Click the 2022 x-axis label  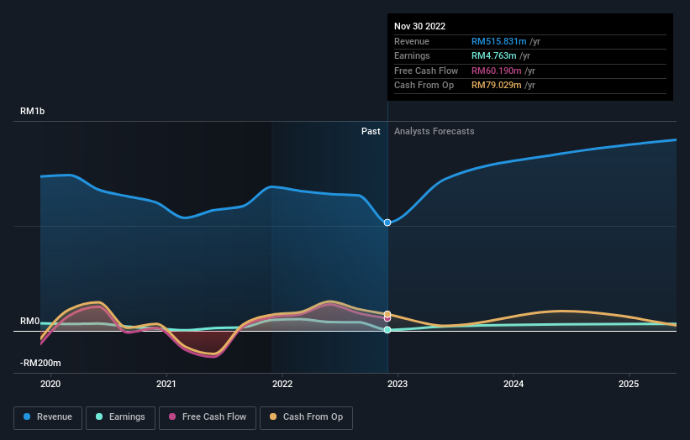pos(282,384)
